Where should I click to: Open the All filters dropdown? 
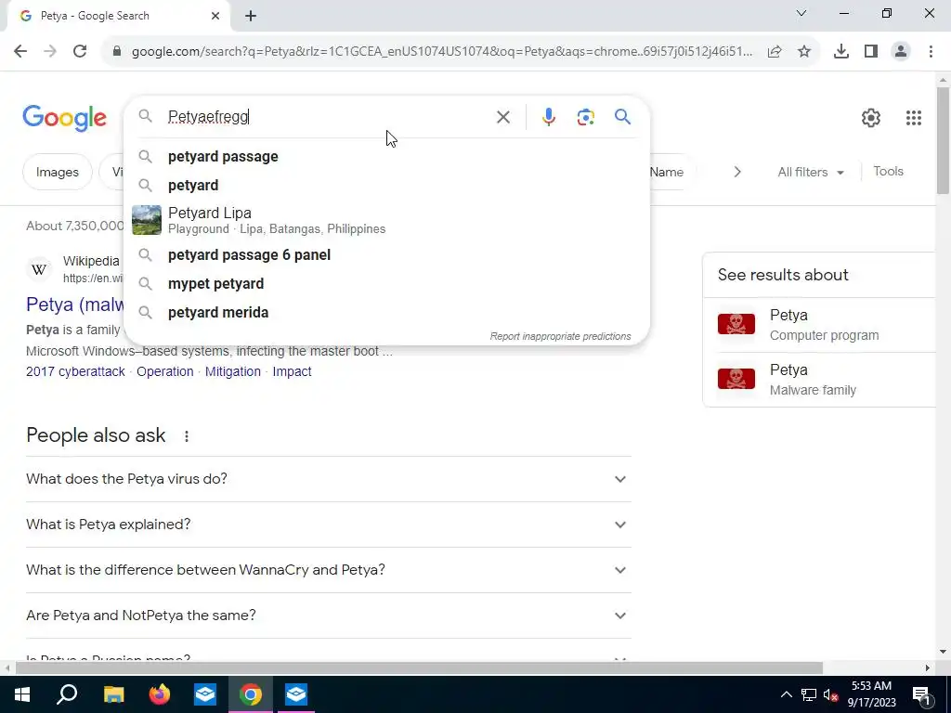(x=810, y=172)
